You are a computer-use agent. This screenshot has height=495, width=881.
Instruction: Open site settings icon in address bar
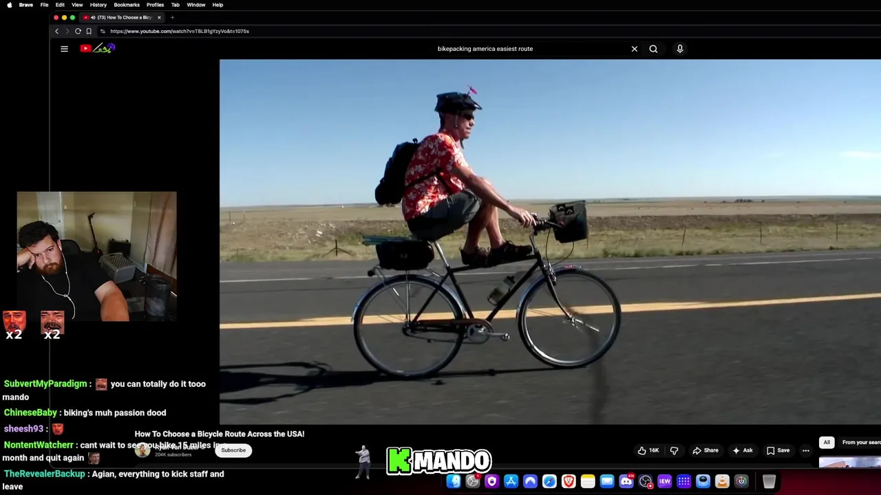[x=103, y=31]
